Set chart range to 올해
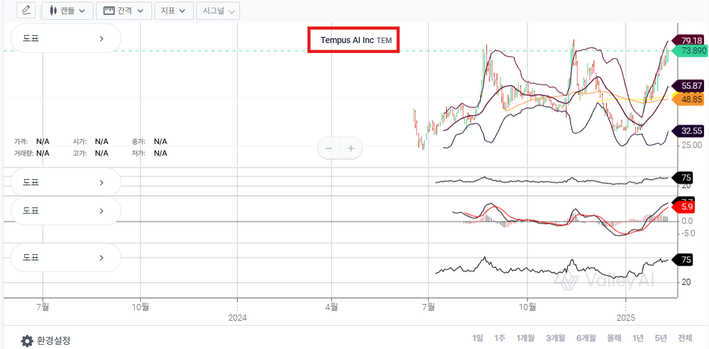Viewport: 709px width, 349px height. tap(614, 338)
